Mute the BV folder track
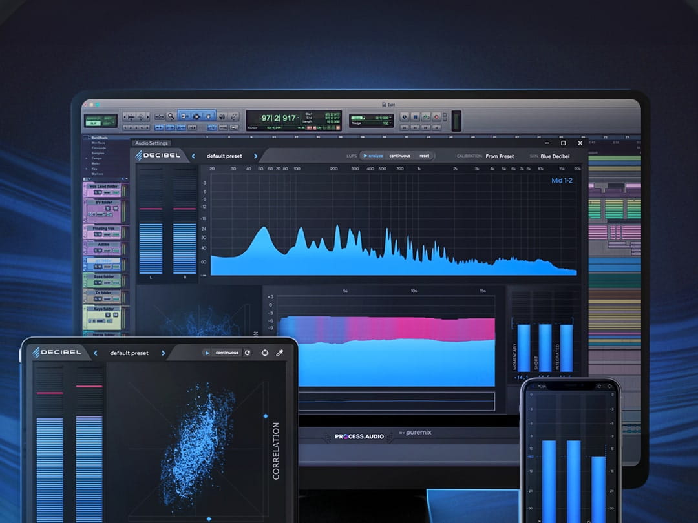 (x=115, y=208)
